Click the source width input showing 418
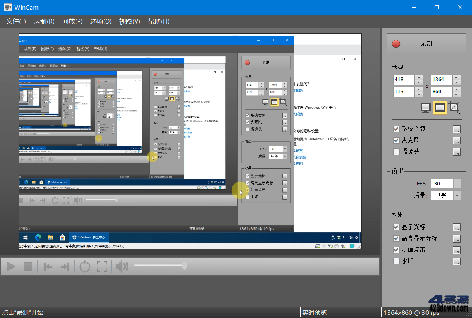This screenshot has height=318, width=472. coord(403,79)
